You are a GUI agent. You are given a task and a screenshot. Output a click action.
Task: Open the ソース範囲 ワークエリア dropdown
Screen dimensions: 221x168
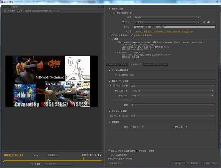coord(58,164)
